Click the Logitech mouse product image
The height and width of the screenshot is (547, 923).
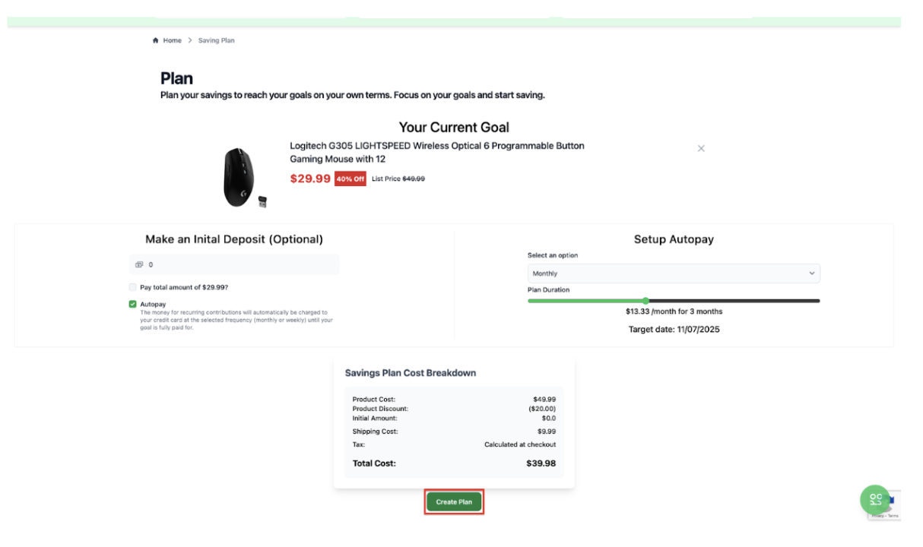(239, 176)
